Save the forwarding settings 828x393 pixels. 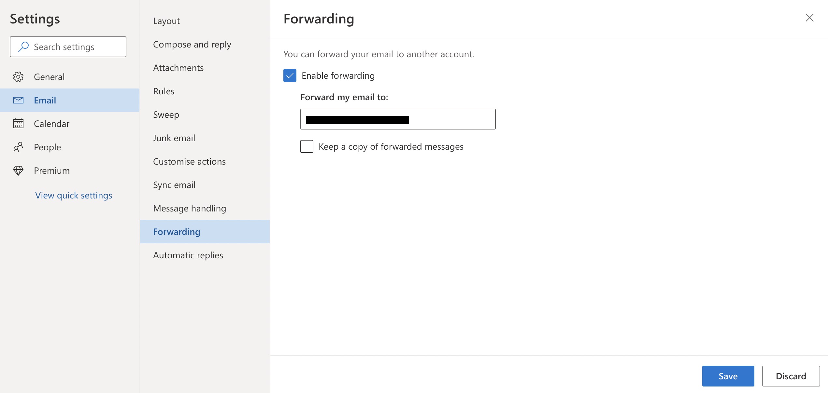[x=728, y=376]
